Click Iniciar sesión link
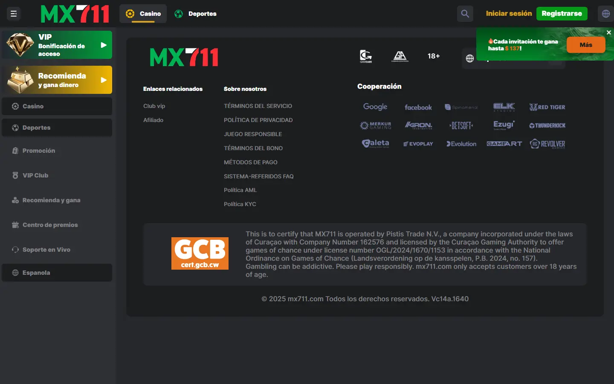Screen dimensions: 614x384 509,14
